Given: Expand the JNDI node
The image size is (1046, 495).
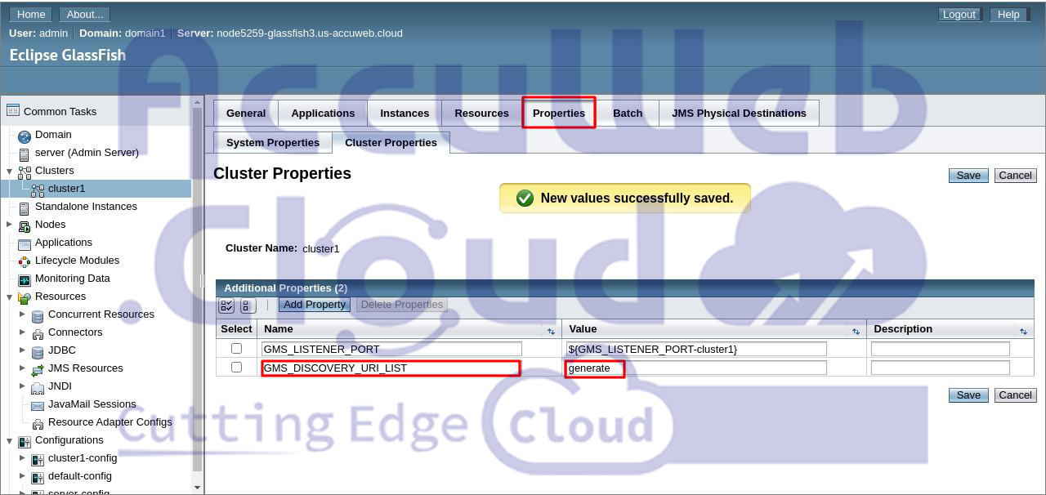Looking at the screenshot, I should tap(23, 386).
